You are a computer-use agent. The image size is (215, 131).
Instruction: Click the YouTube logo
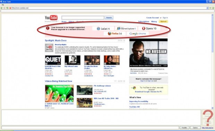point(51,18)
